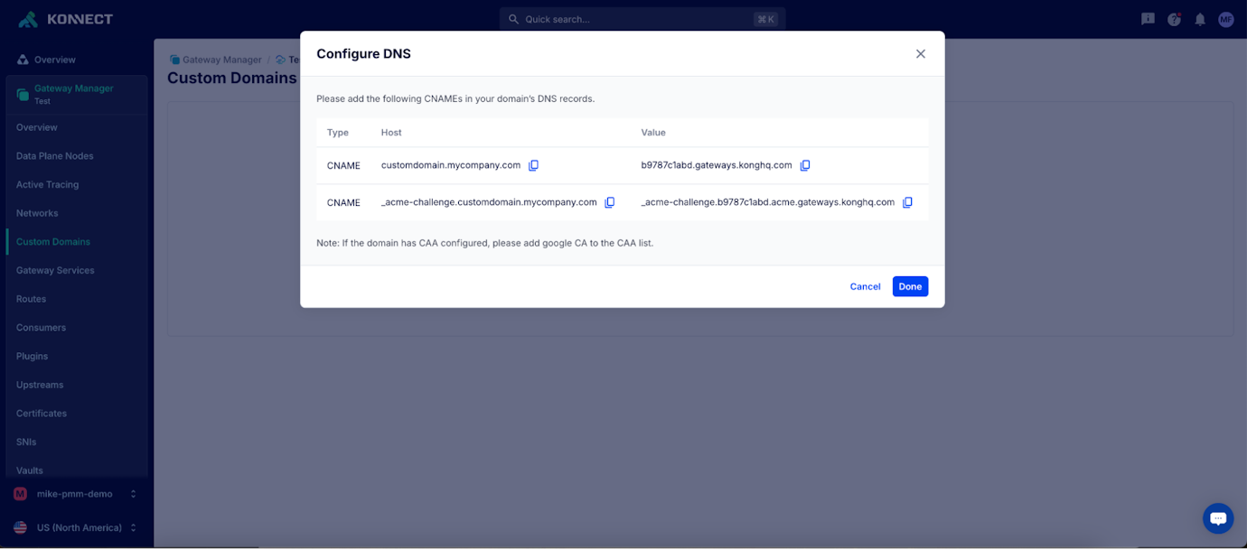Click Done to confirm DNS configuration
The width and height of the screenshot is (1247, 549).
(910, 286)
